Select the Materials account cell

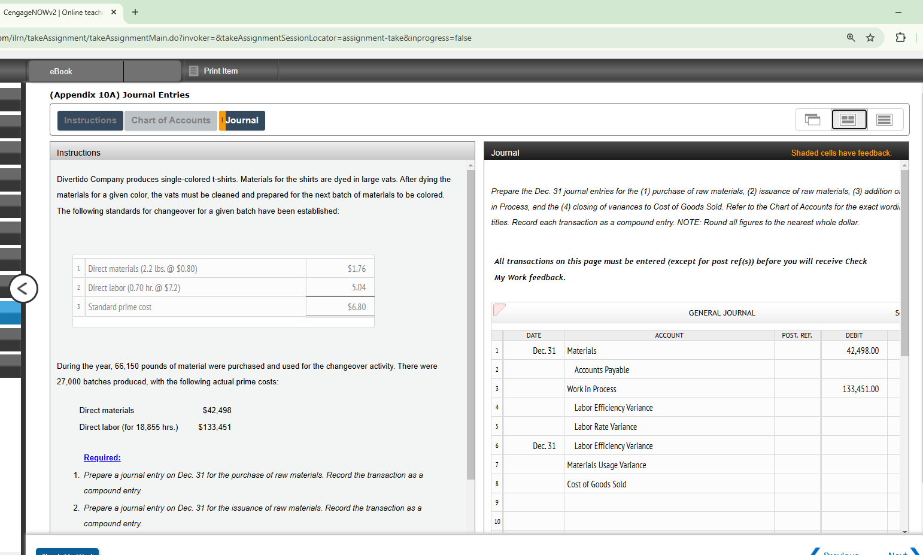[x=669, y=351]
